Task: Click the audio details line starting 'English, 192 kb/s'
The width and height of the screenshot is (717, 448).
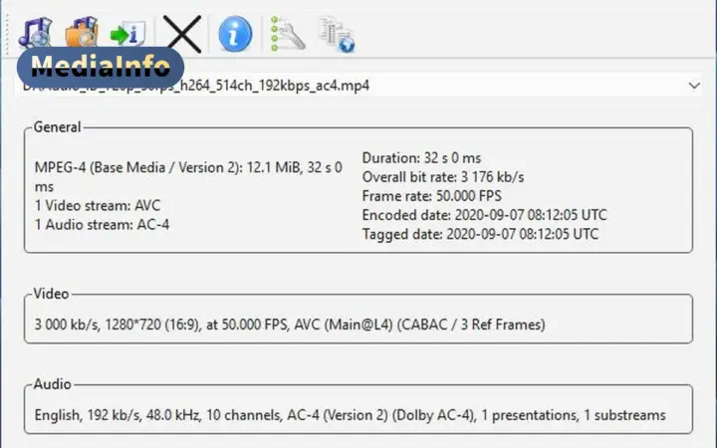Action: (x=350, y=415)
